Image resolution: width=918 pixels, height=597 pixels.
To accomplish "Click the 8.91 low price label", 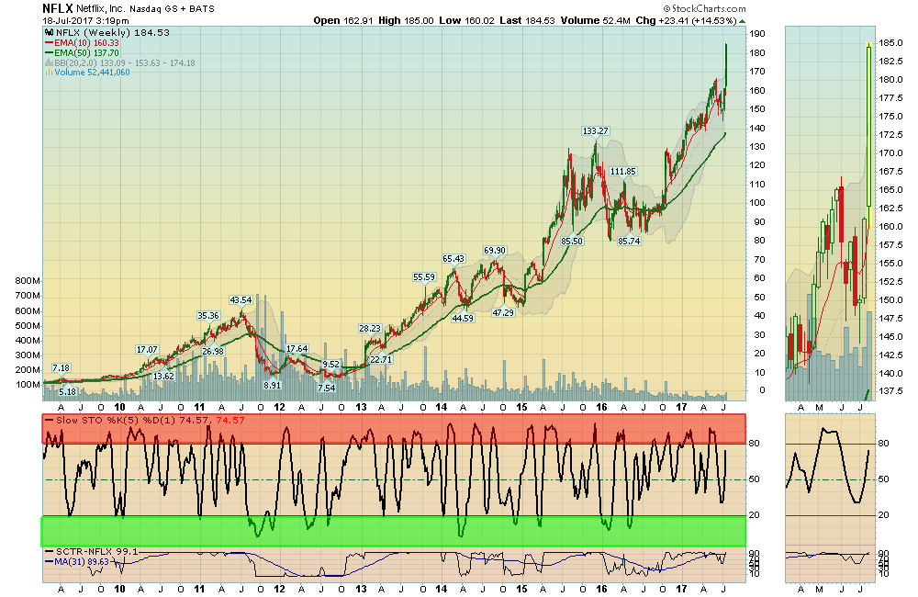I will 272,386.
